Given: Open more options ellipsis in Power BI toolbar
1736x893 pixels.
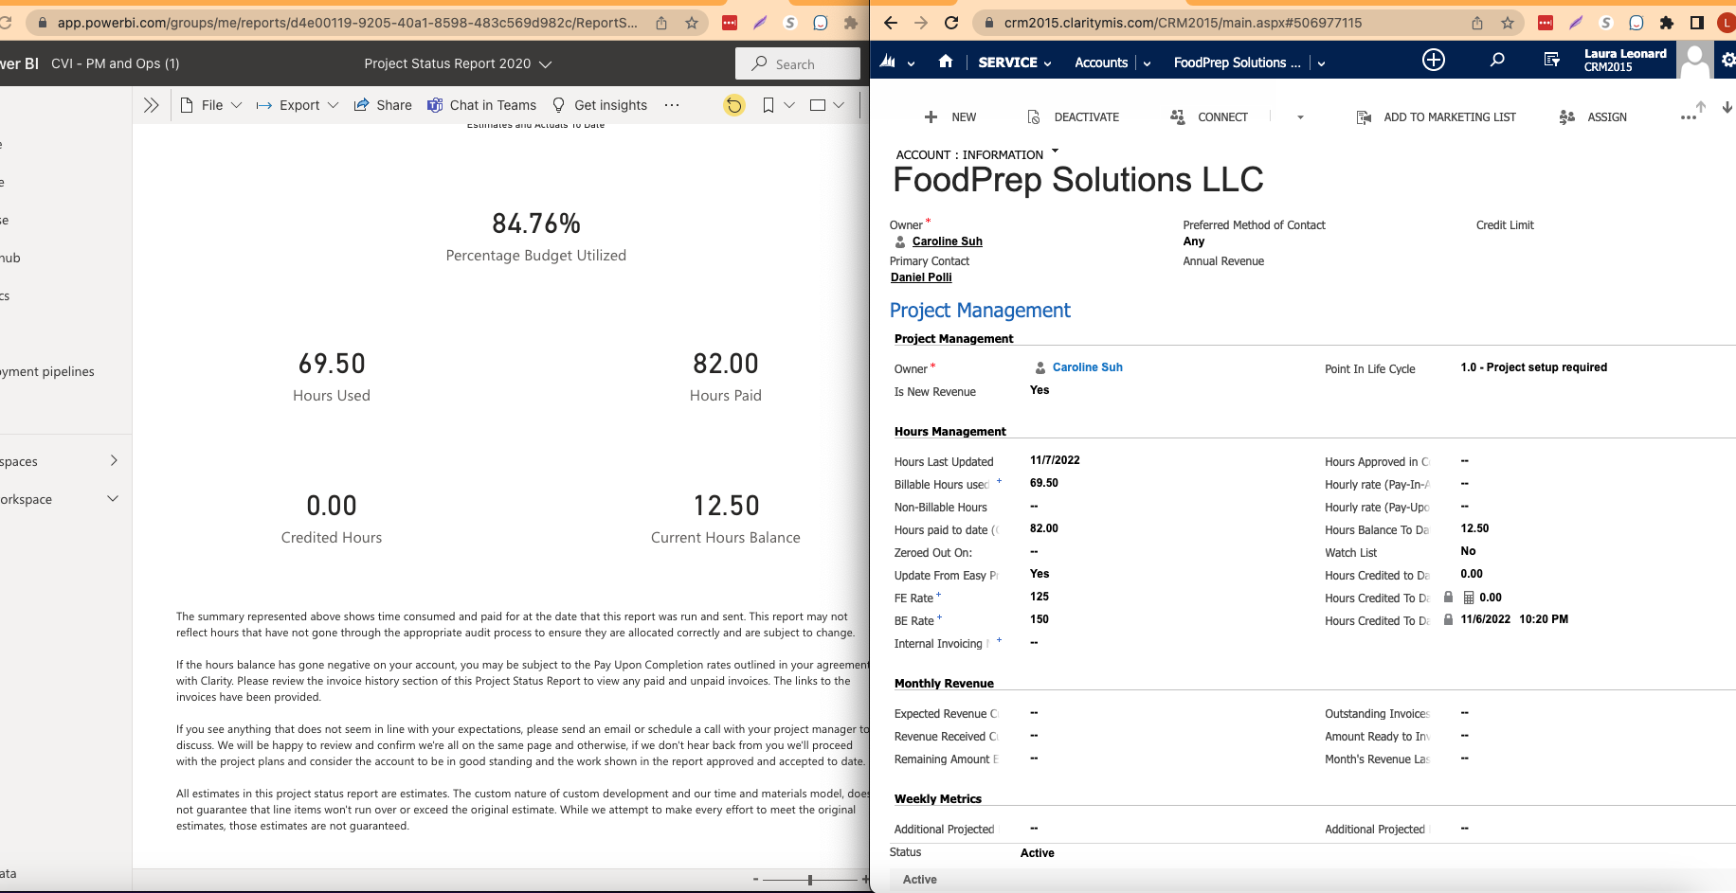Looking at the screenshot, I should [x=672, y=105].
